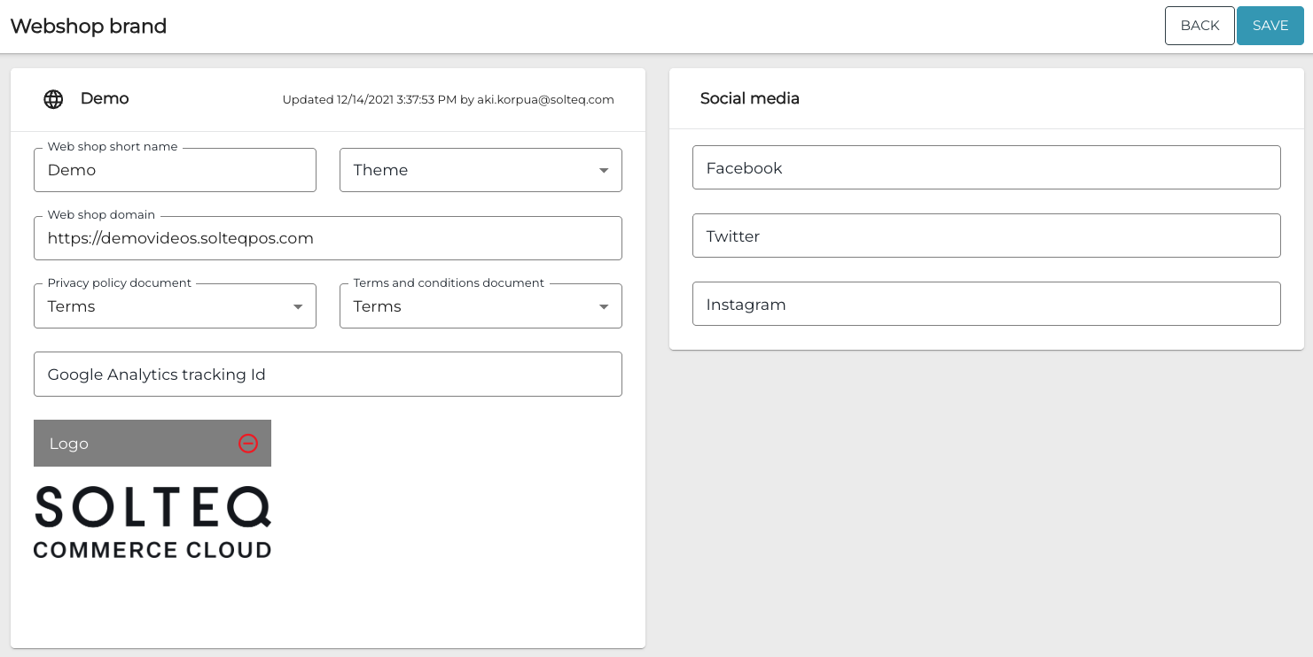Click the Google Analytics tracking Id field
The height and width of the screenshot is (657, 1313).
point(328,375)
